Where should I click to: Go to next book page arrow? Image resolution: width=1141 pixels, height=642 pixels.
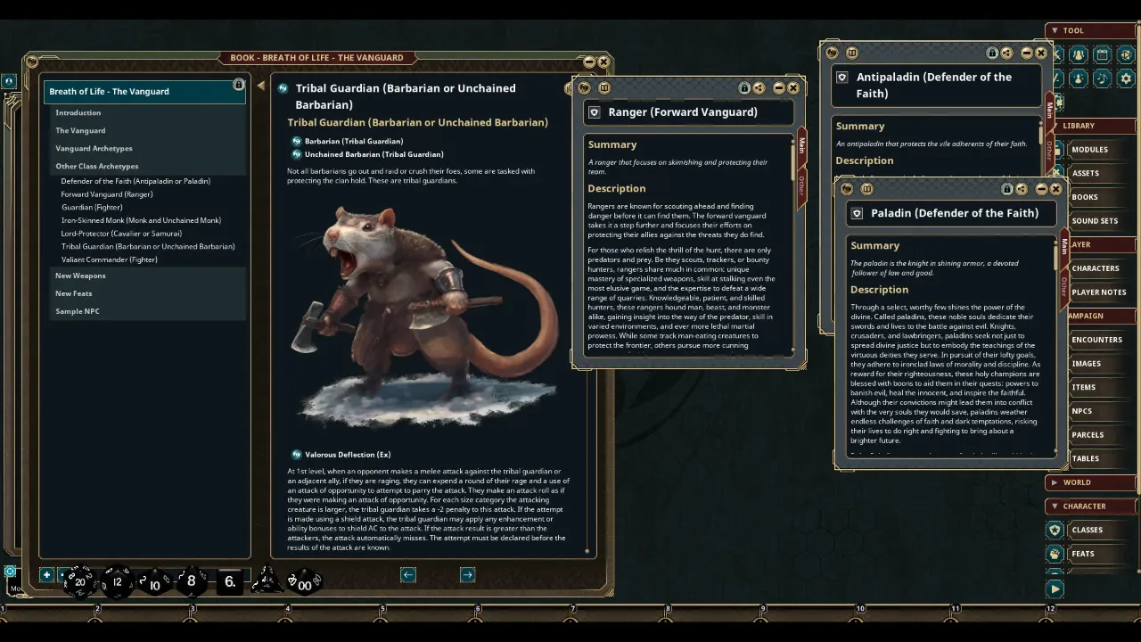pyautogui.click(x=467, y=575)
